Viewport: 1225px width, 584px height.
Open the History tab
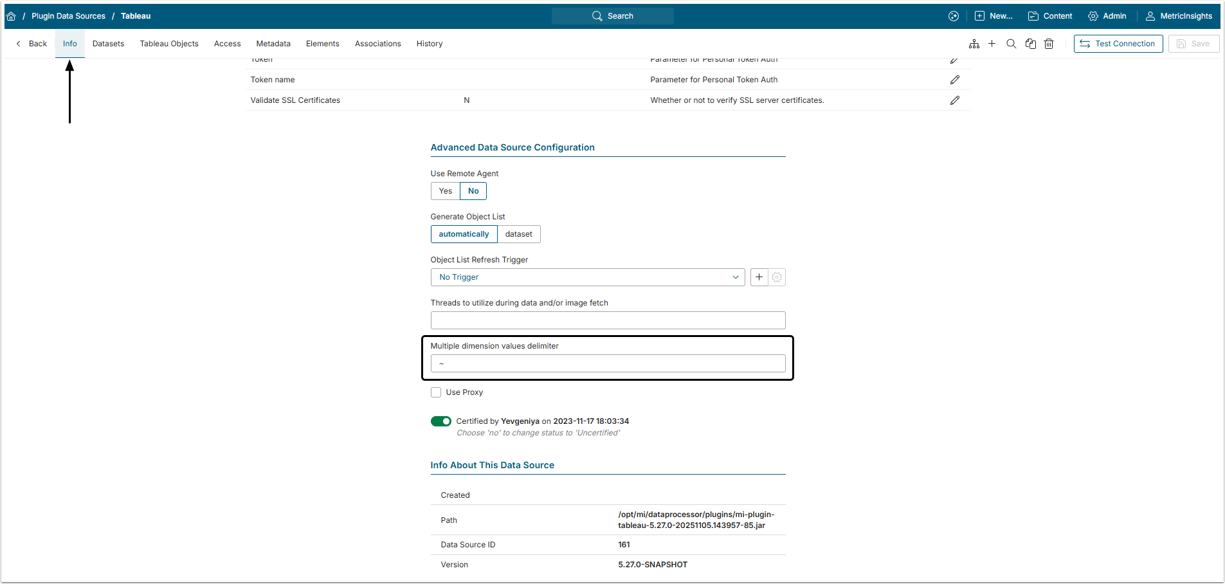[429, 44]
